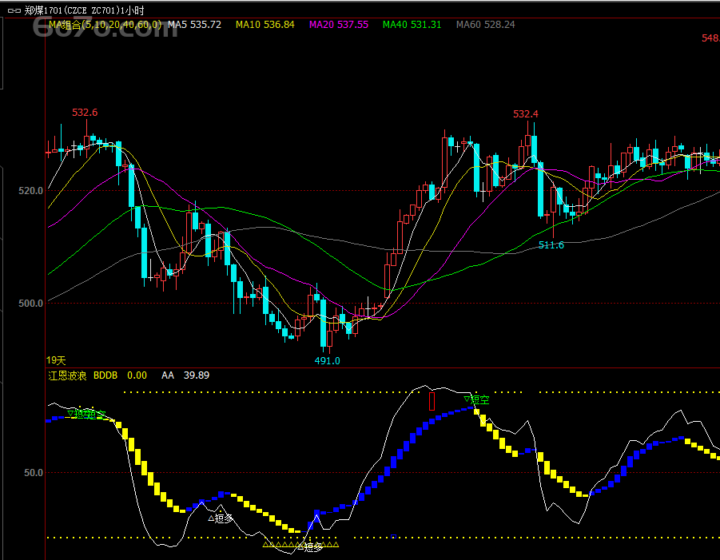Select the BDDB value 0.00

(x=137, y=375)
